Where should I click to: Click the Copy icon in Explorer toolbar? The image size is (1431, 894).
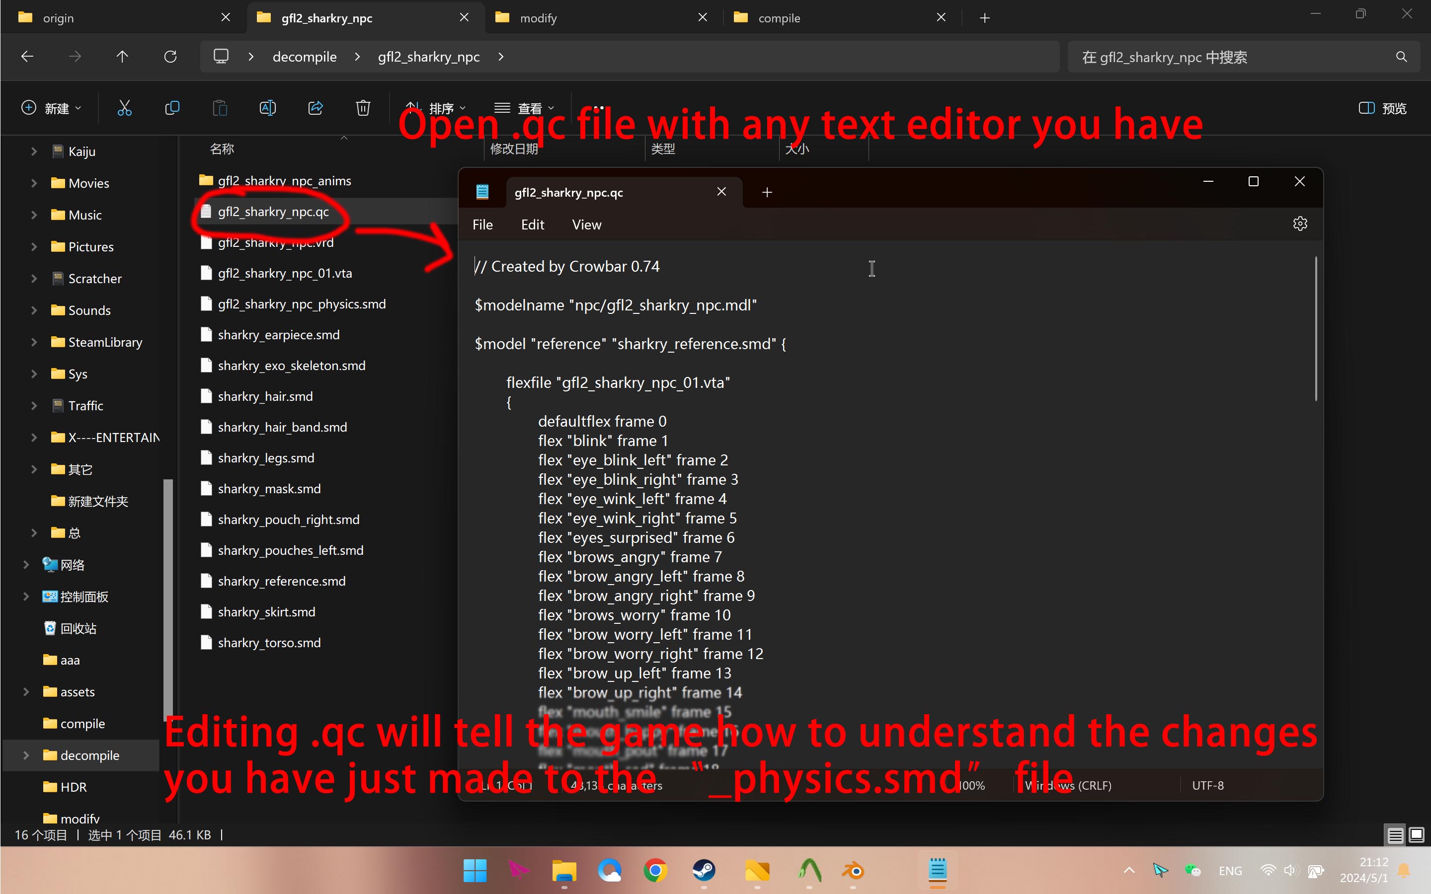coord(172,108)
